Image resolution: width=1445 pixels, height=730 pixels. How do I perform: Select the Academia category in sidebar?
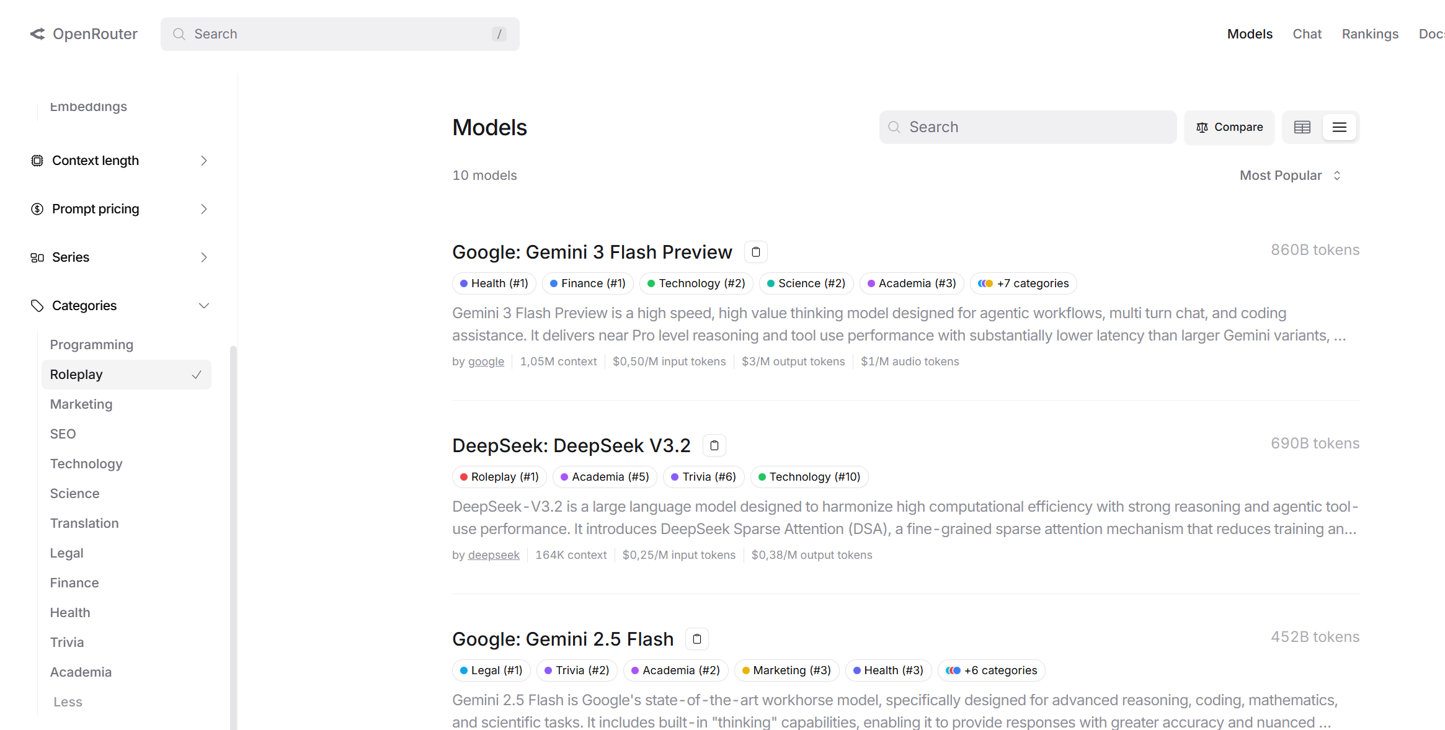pyautogui.click(x=81, y=672)
